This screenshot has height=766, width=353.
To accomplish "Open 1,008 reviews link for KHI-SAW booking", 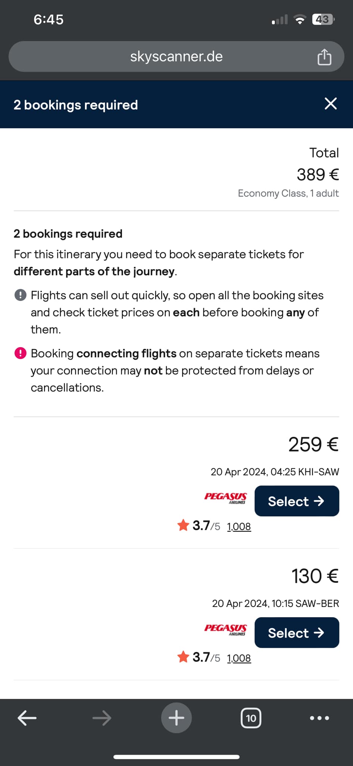I will point(239,526).
